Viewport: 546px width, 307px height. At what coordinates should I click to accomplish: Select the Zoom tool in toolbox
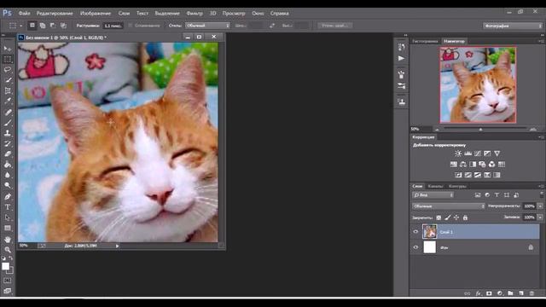coord(8,250)
